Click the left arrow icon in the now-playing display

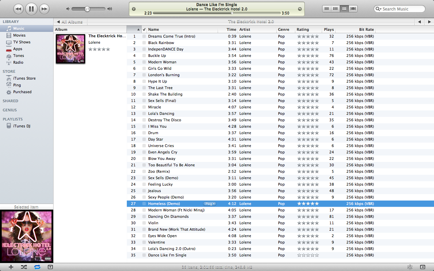(134, 9)
